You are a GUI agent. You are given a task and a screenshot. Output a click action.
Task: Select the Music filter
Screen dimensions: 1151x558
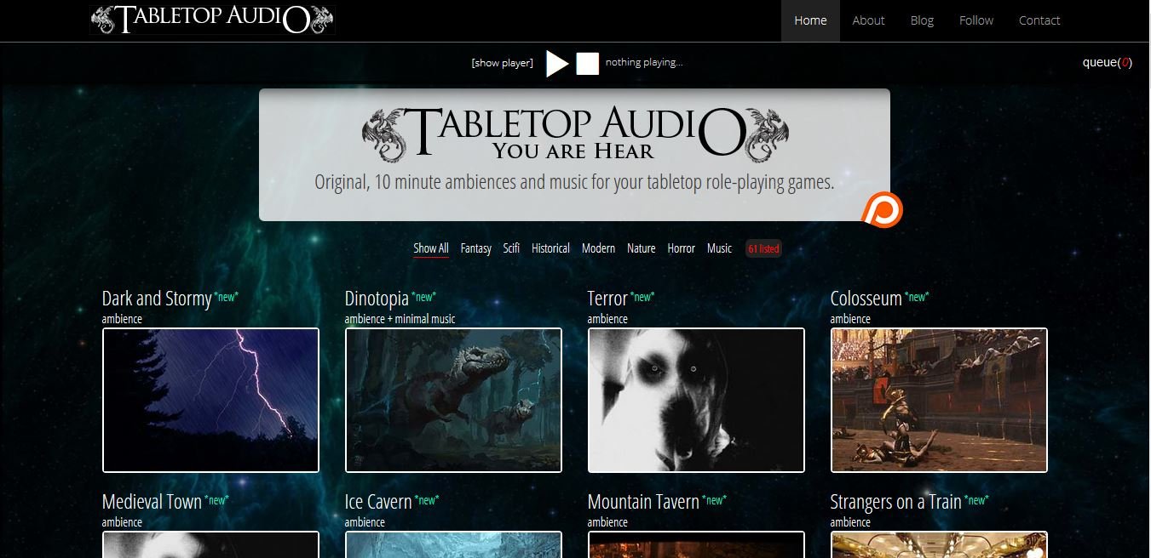719,248
